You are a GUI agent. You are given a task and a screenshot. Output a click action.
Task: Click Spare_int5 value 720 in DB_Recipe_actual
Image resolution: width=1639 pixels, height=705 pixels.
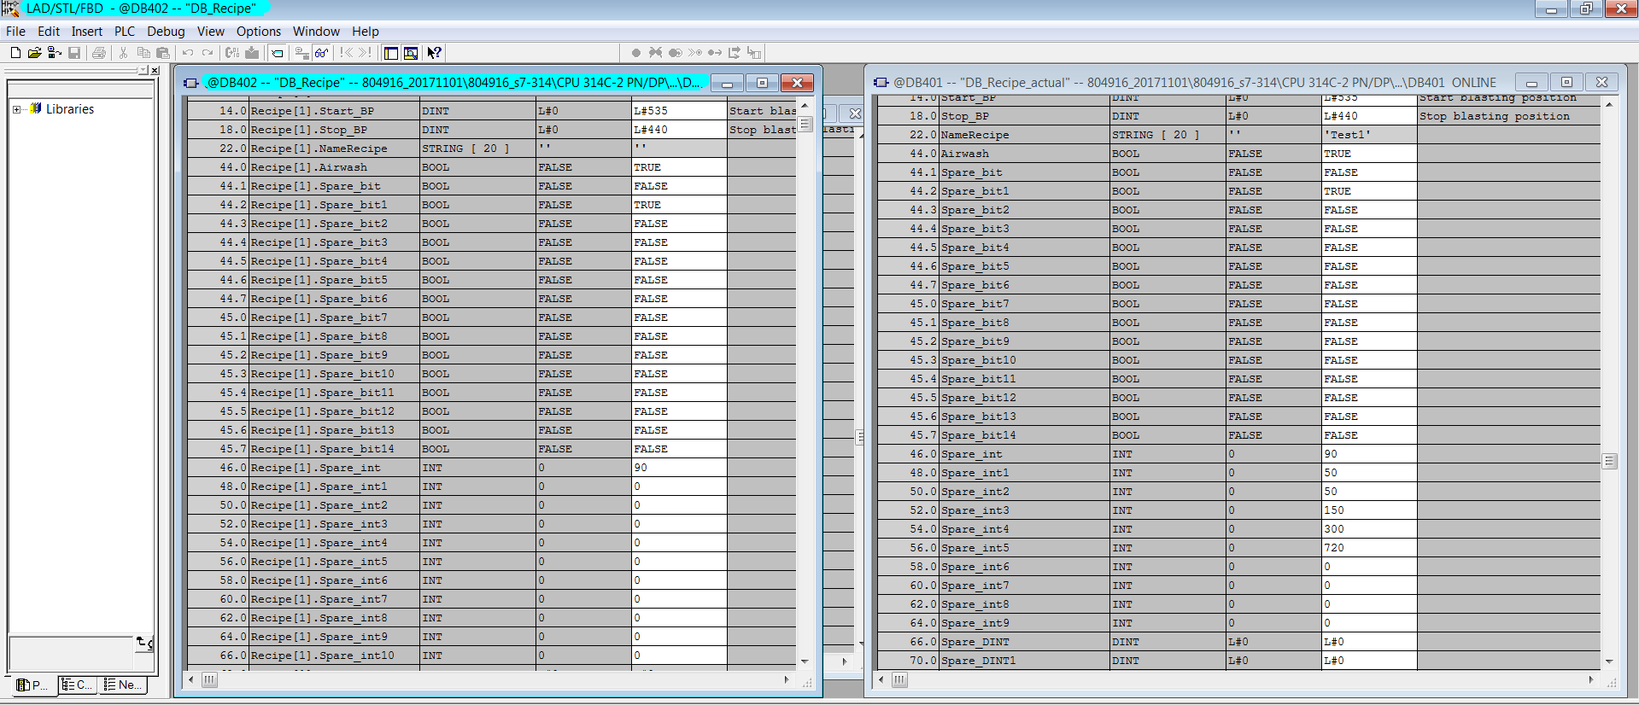point(1369,548)
